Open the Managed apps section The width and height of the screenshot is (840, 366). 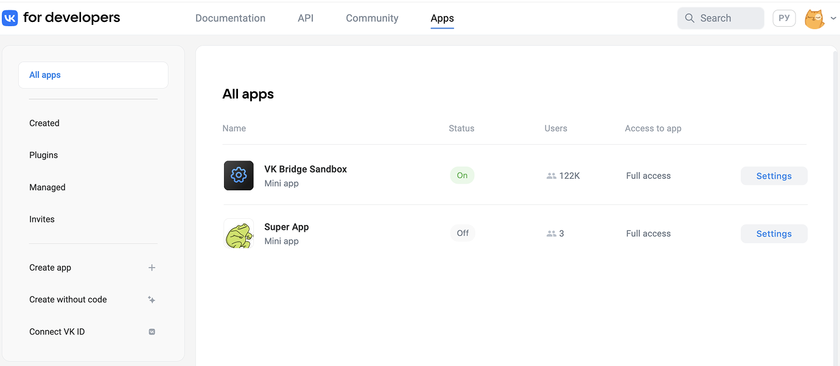coord(47,187)
